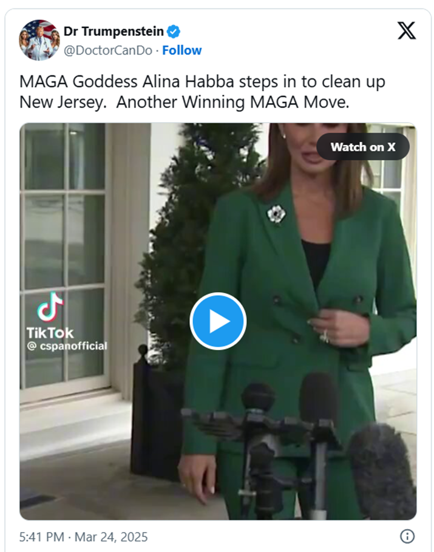This screenshot has width=434, height=552.
Task: Click the flower brooch in the video
Action: click(276, 214)
